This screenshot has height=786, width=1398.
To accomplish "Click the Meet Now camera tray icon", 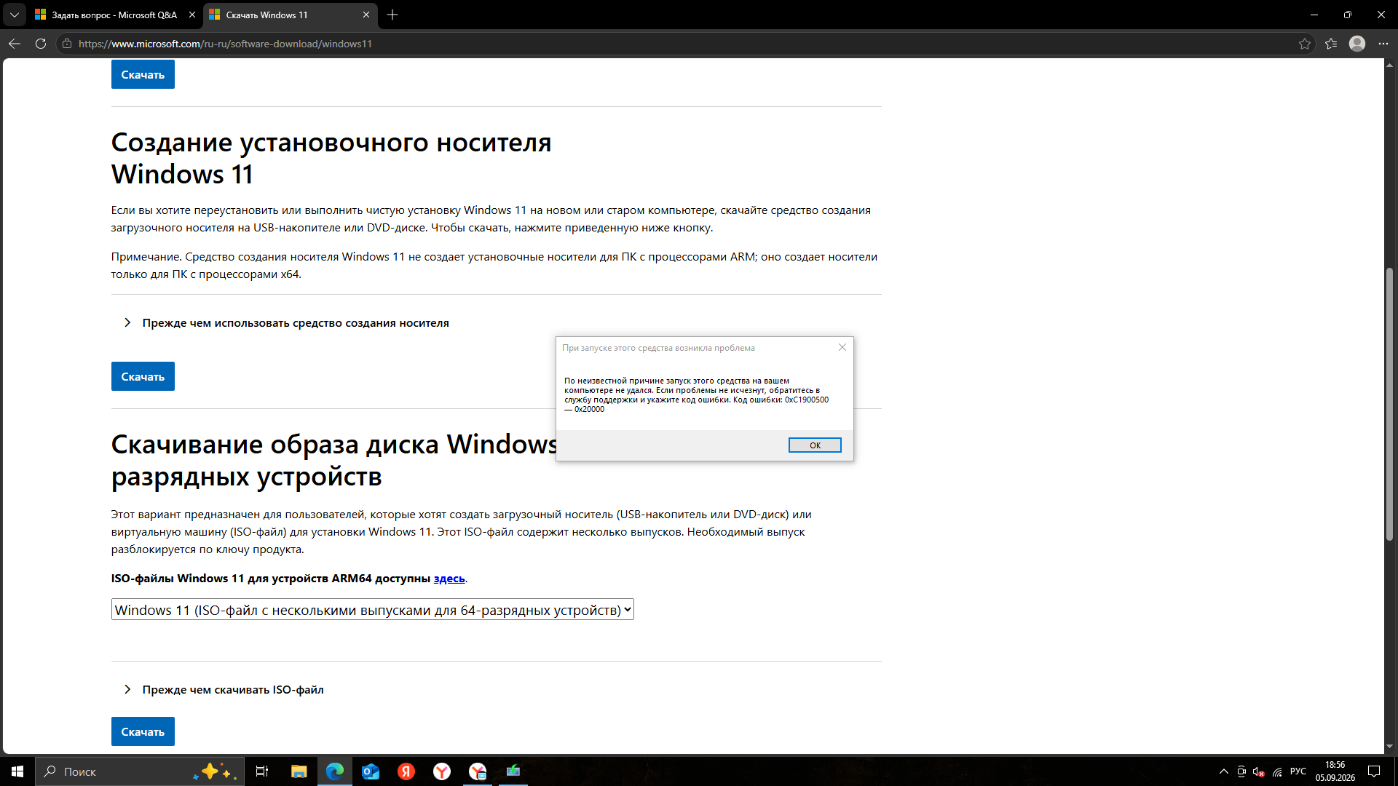I will coord(1241,771).
